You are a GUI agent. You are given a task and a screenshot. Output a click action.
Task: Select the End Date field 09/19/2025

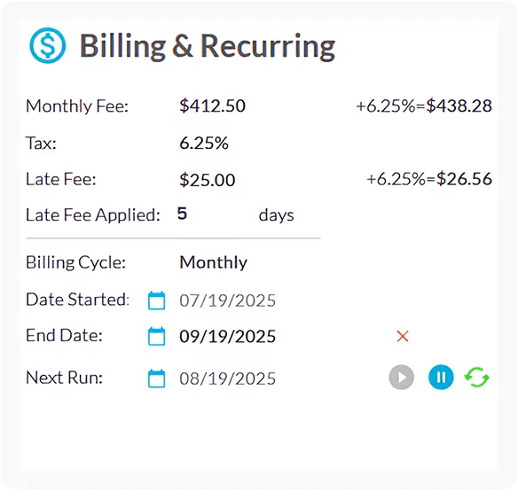(x=228, y=337)
